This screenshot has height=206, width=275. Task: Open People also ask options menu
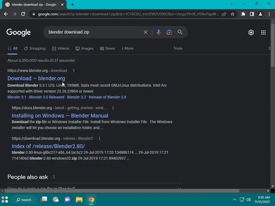[54, 177]
